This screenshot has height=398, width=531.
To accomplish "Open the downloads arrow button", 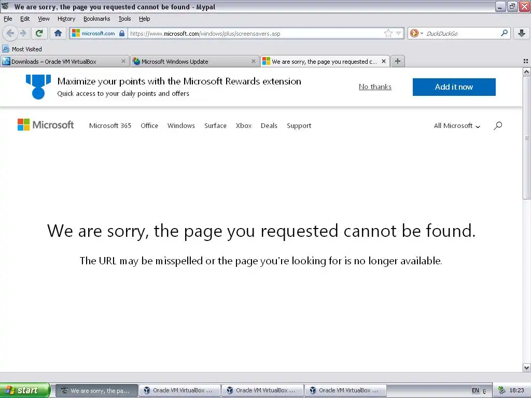I will point(522,33).
